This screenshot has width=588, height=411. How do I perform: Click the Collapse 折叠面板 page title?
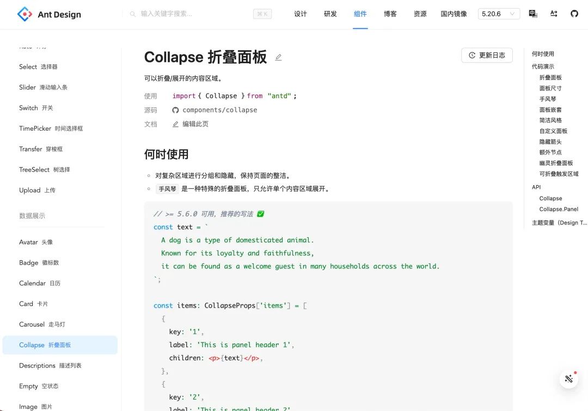205,57
